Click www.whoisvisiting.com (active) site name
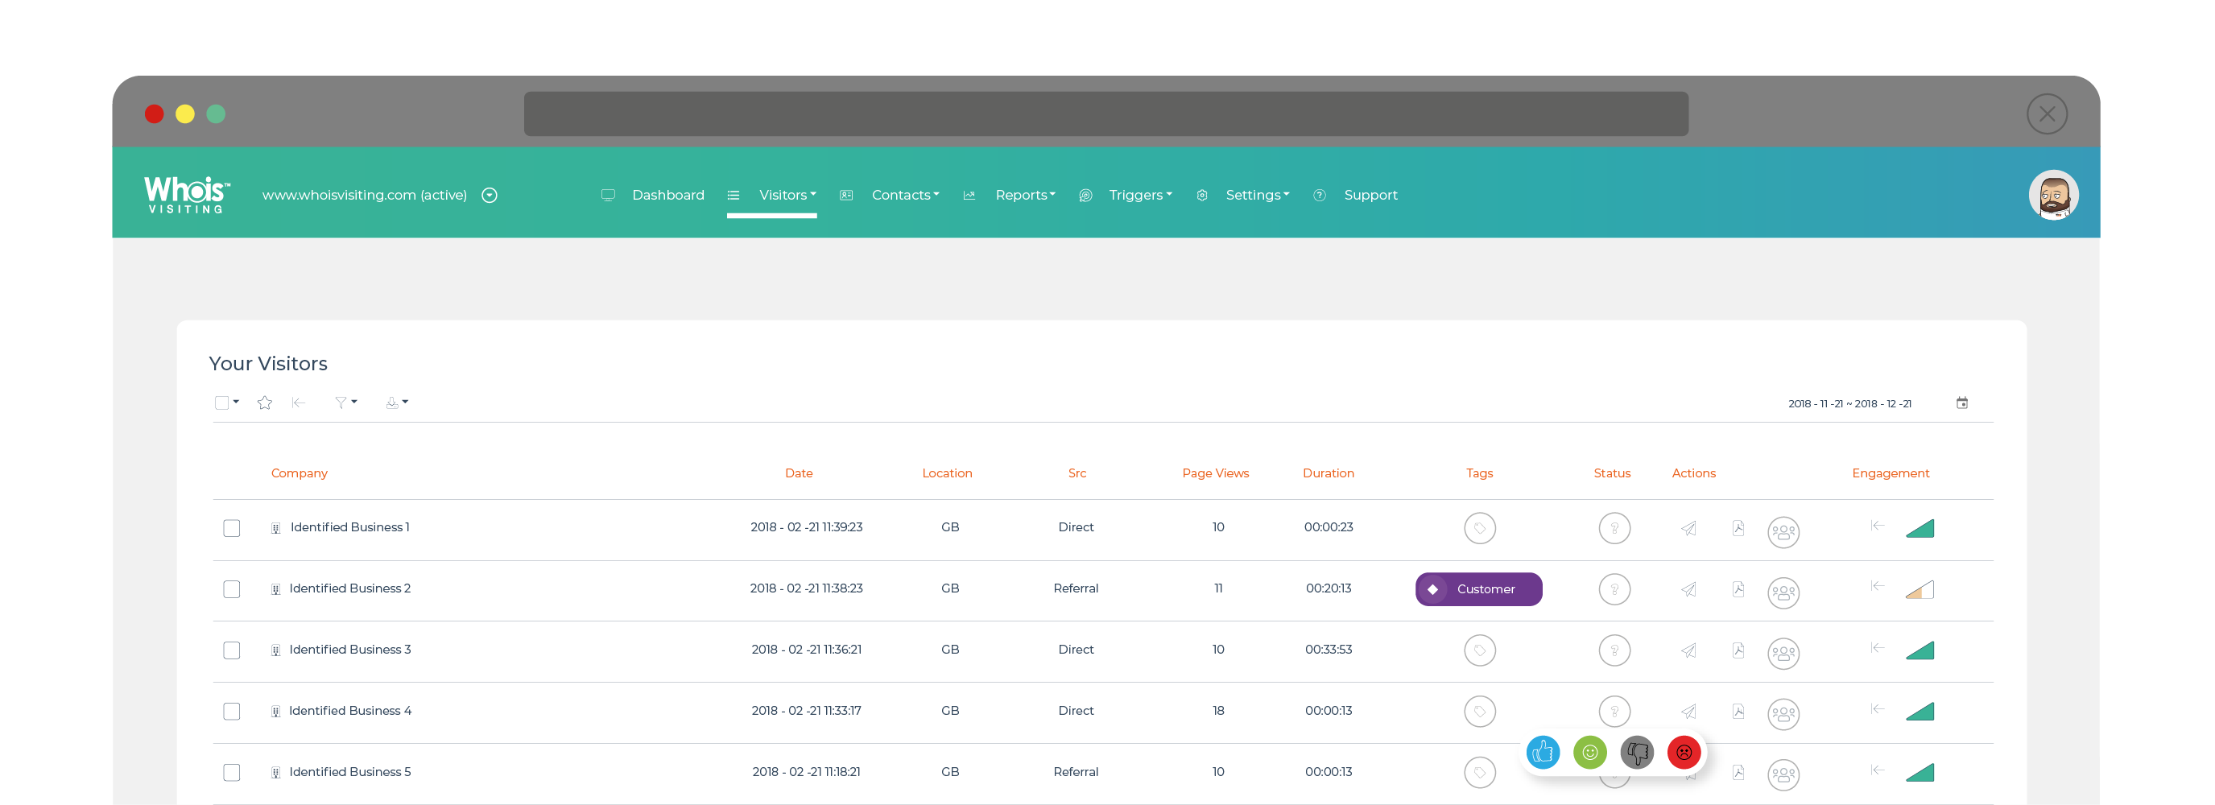The width and height of the screenshot is (2215, 805). [365, 196]
